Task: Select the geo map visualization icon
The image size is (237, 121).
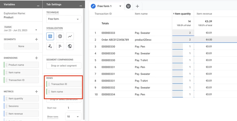Action: click(70, 46)
